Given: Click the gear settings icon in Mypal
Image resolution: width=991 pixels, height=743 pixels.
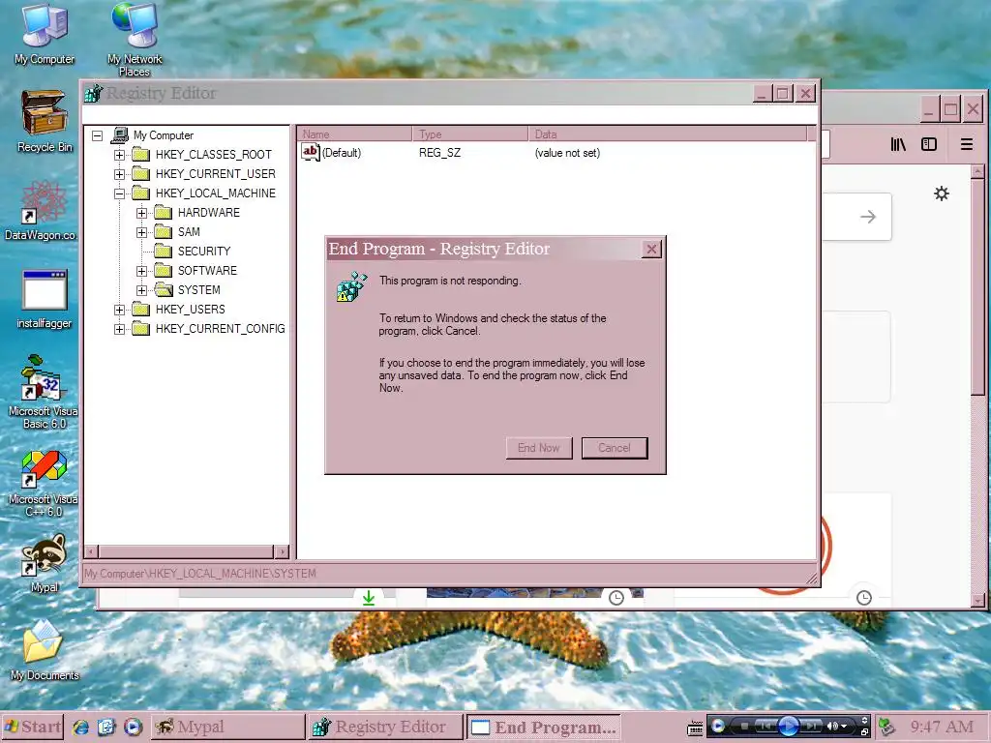Looking at the screenshot, I should point(941,193).
